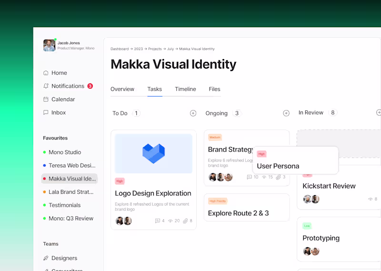Click the In Review column count 8
This screenshot has width=381, height=271.
tap(332, 112)
